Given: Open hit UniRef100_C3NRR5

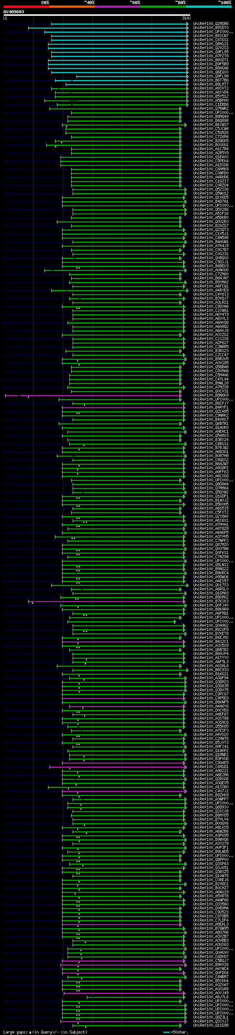Looking at the screenshot, I should [x=211, y=347].
